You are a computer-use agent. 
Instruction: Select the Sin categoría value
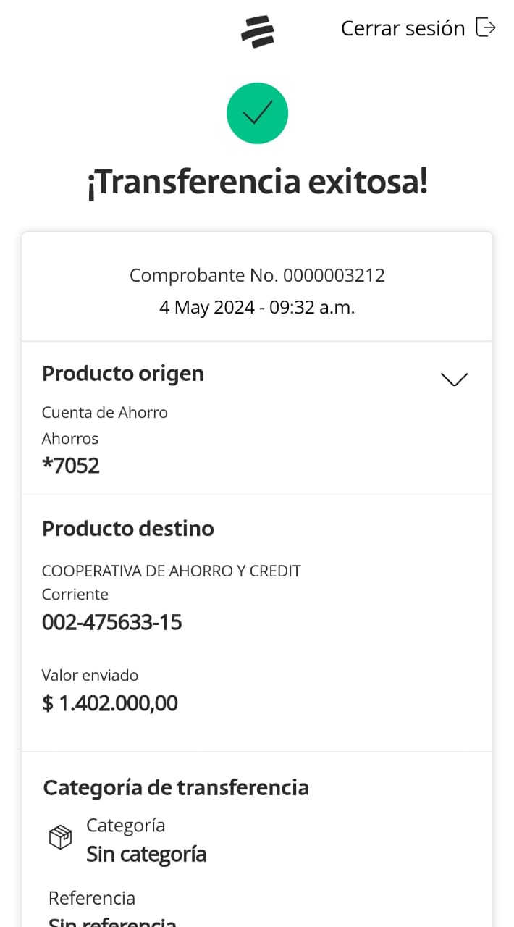146,854
